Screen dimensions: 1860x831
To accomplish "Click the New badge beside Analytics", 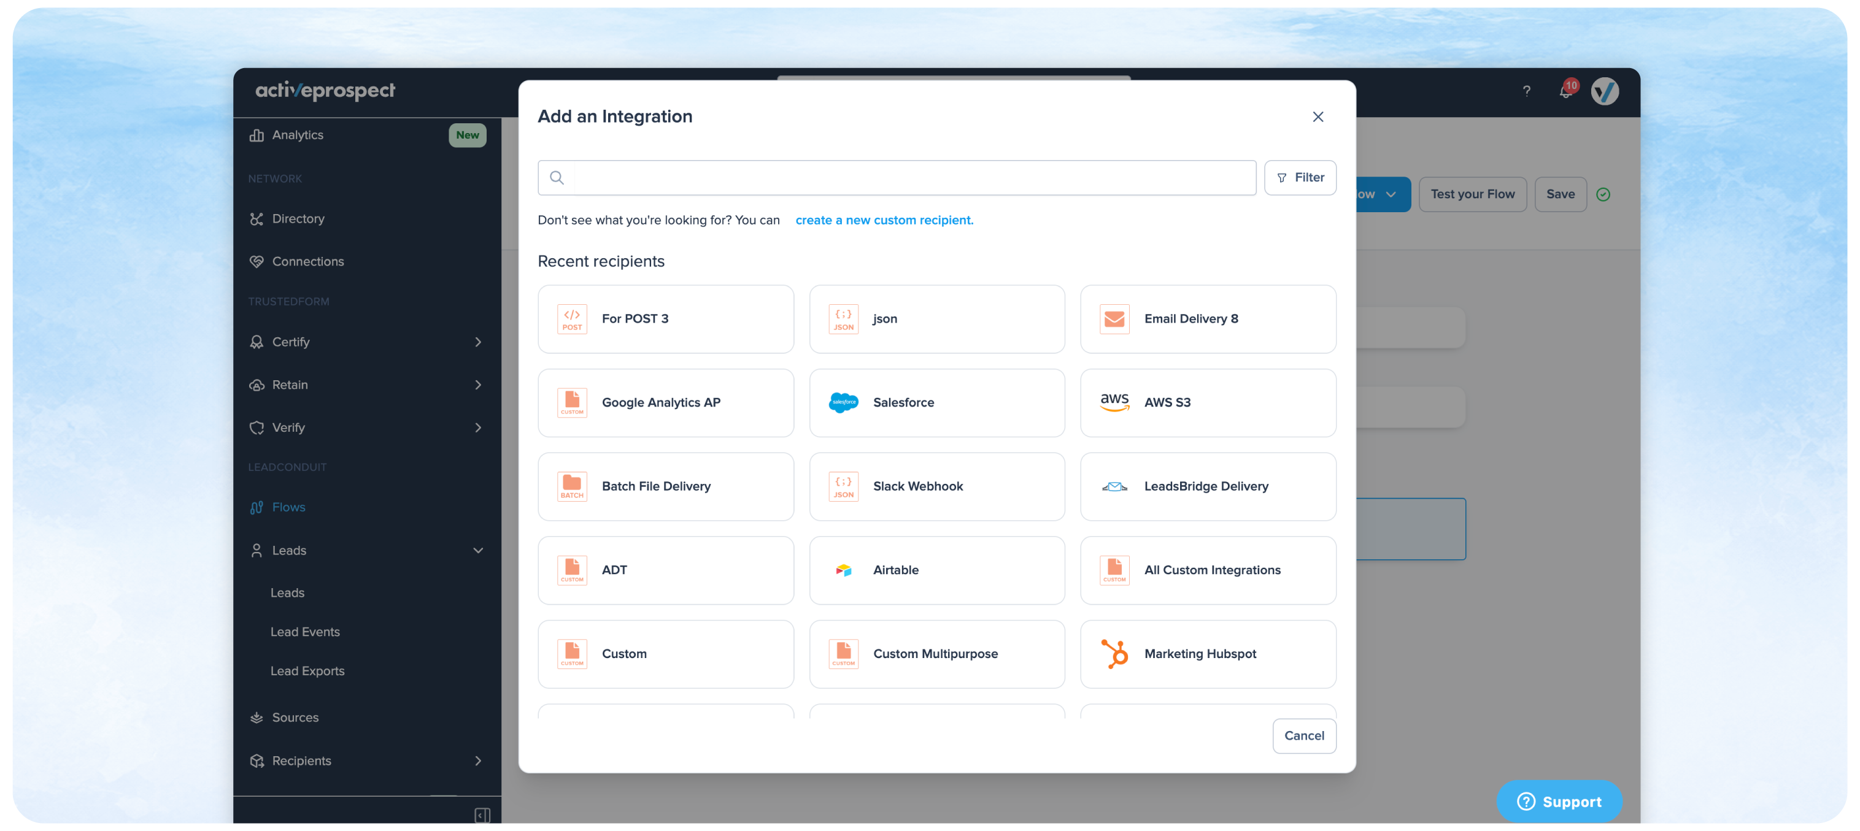I will [x=467, y=135].
